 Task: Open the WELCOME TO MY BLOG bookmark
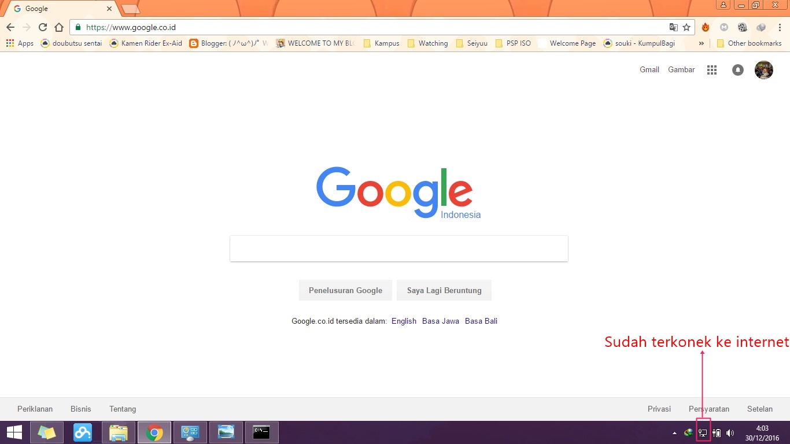pyautogui.click(x=315, y=43)
